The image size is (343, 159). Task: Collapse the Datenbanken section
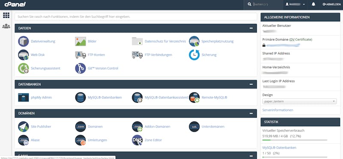coord(251,84)
